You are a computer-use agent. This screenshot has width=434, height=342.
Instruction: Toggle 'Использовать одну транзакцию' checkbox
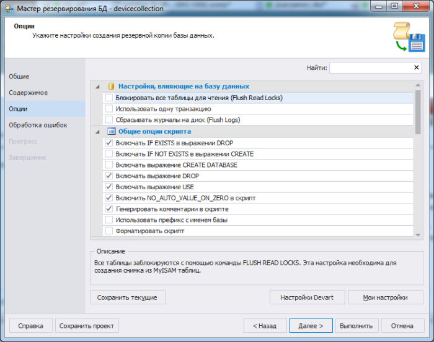click(x=109, y=109)
